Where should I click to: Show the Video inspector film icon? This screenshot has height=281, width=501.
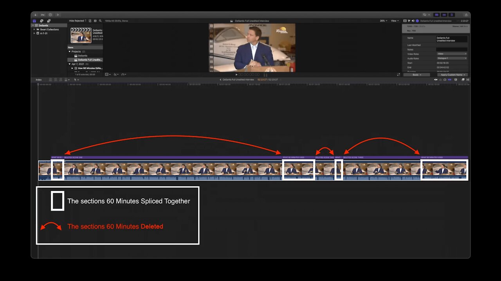pos(405,21)
